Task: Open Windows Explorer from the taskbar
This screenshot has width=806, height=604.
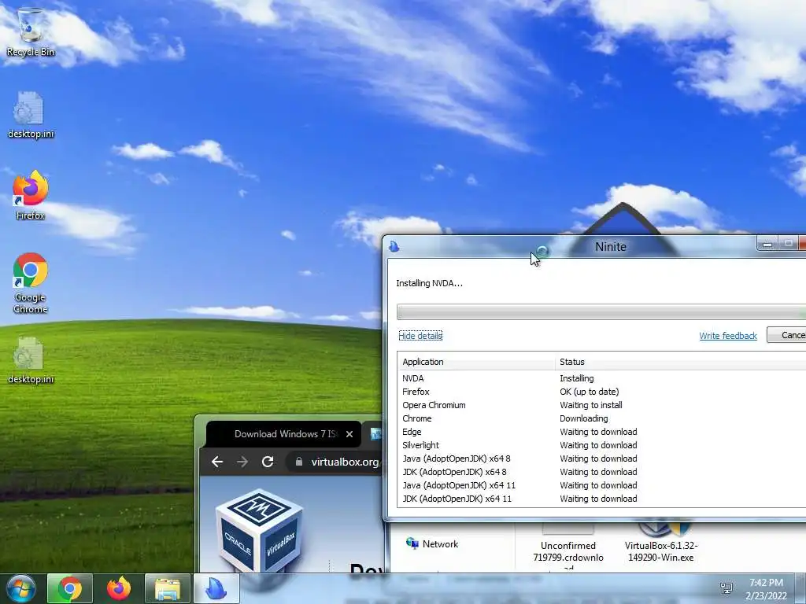Action: point(168,588)
